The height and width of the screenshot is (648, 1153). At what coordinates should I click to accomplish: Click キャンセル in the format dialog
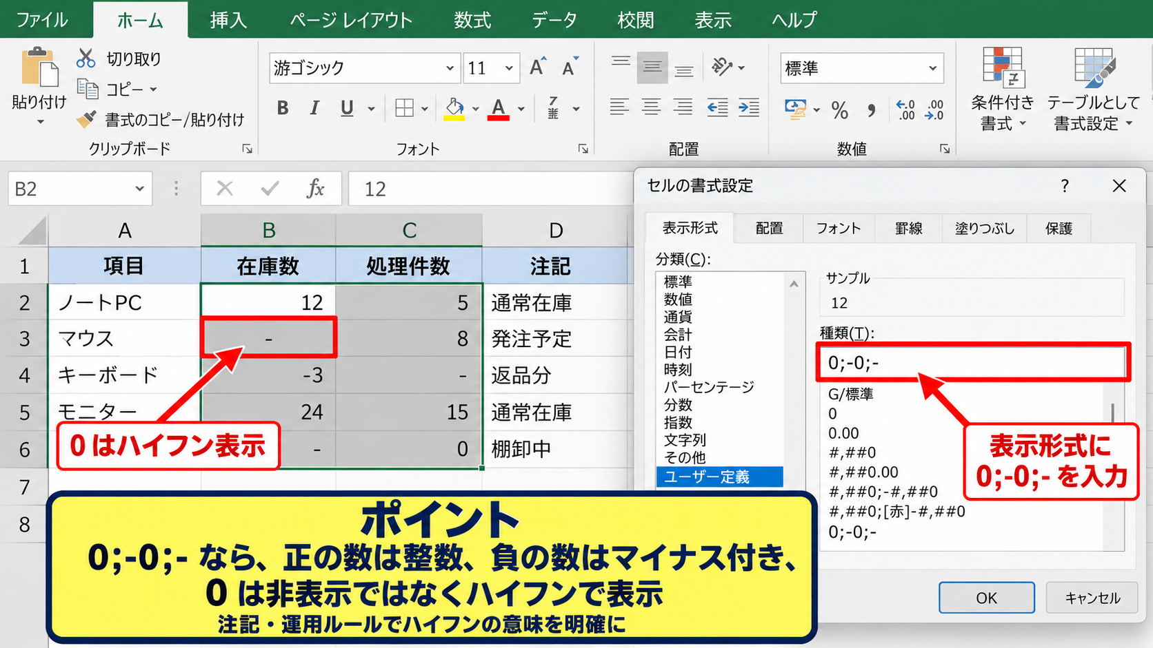[1092, 598]
